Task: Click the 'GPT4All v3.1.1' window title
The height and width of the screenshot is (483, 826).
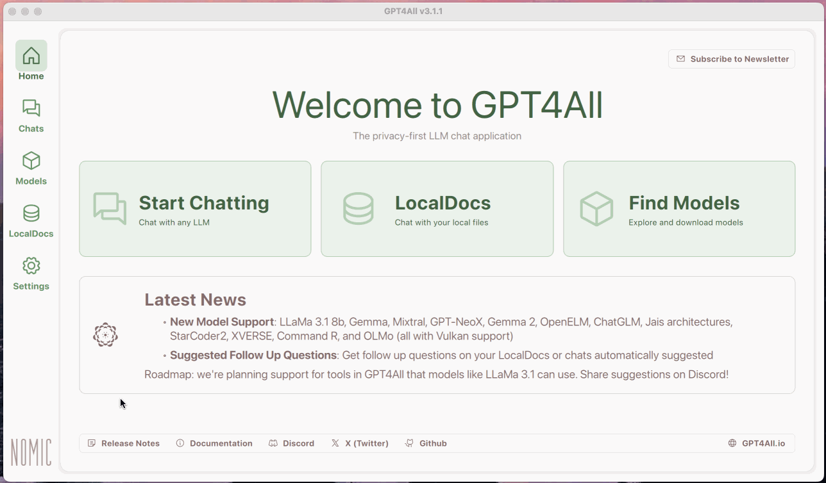Action: pos(414,12)
